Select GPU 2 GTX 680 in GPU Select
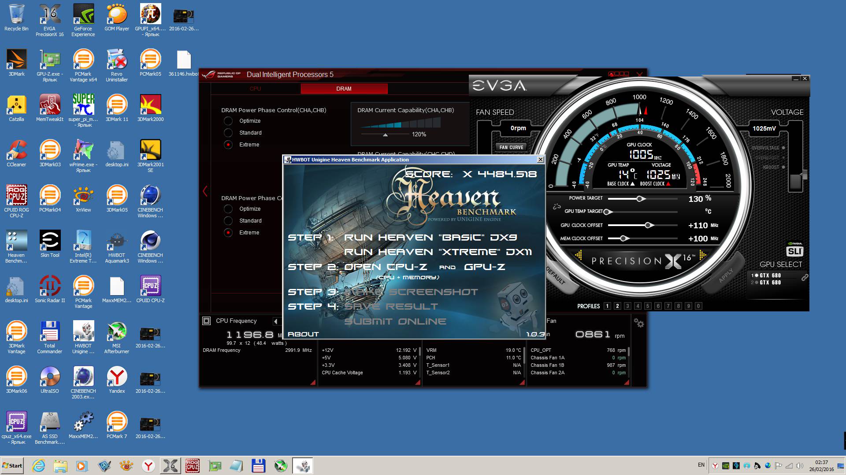 point(766,282)
